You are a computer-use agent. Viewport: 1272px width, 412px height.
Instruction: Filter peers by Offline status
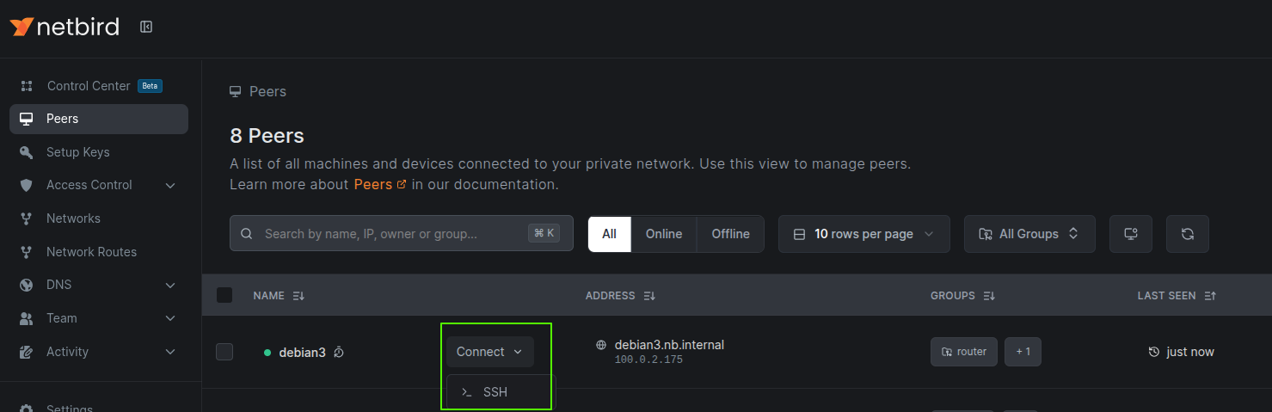pyautogui.click(x=730, y=234)
